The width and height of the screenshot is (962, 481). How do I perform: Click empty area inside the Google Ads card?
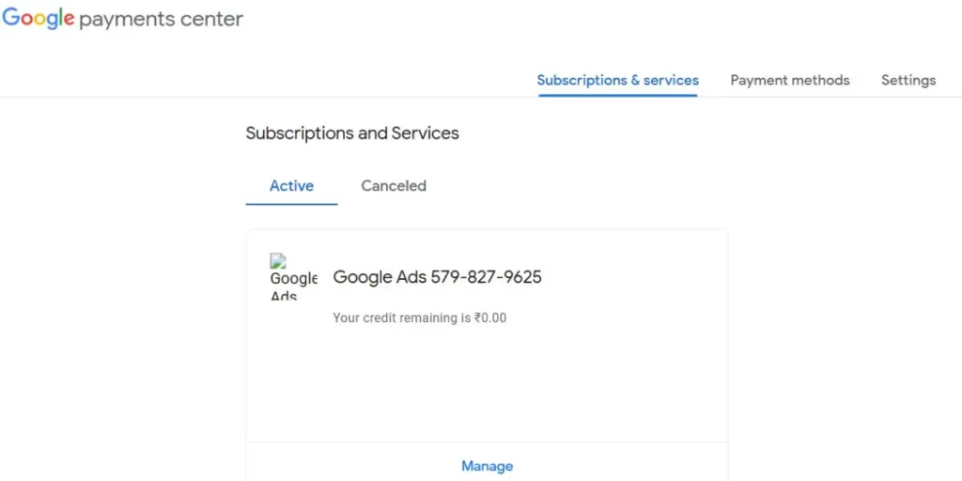(487, 385)
